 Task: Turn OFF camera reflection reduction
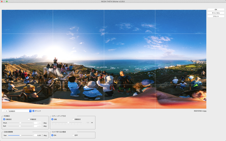(x=73, y=135)
